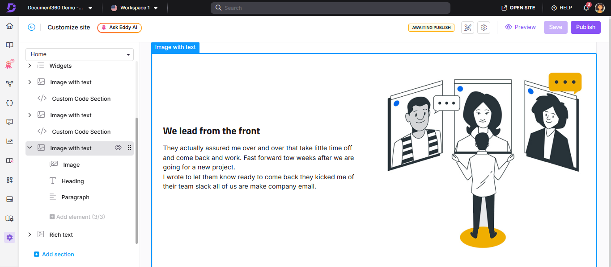Click the Search input field
The width and height of the screenshot is (611, 267).
pyautogui.click(x=330, y=8)
